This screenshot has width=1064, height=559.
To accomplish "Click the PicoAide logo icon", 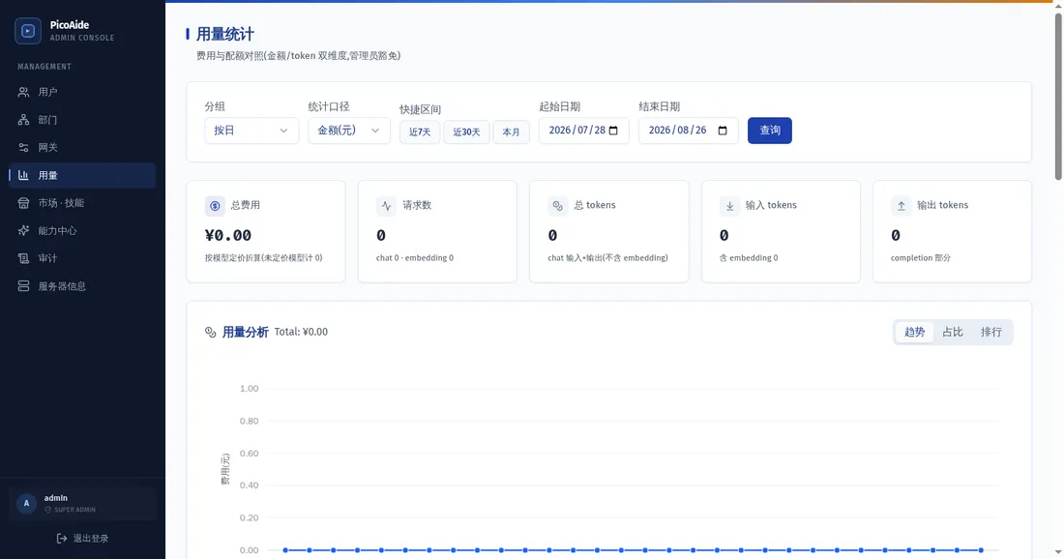I will click(x=28, y=31).
